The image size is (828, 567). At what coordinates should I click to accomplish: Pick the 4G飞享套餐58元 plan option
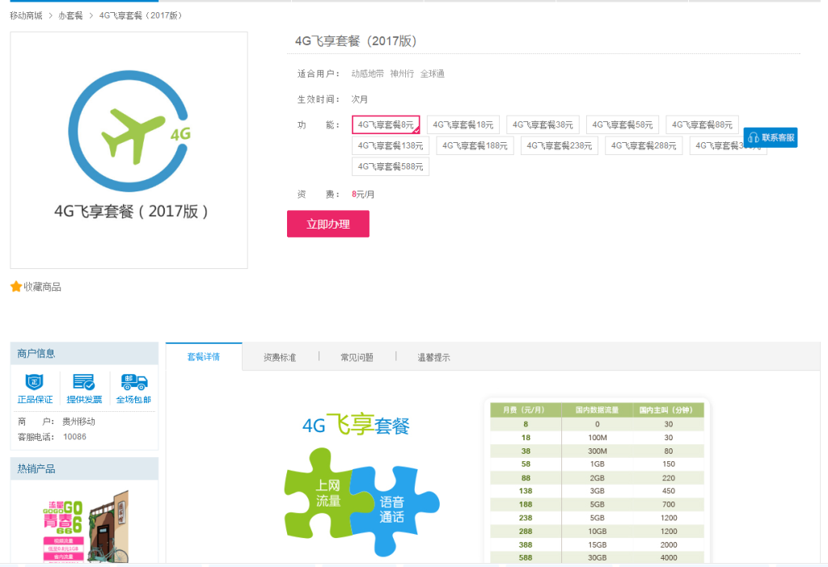tap(623, 125)
